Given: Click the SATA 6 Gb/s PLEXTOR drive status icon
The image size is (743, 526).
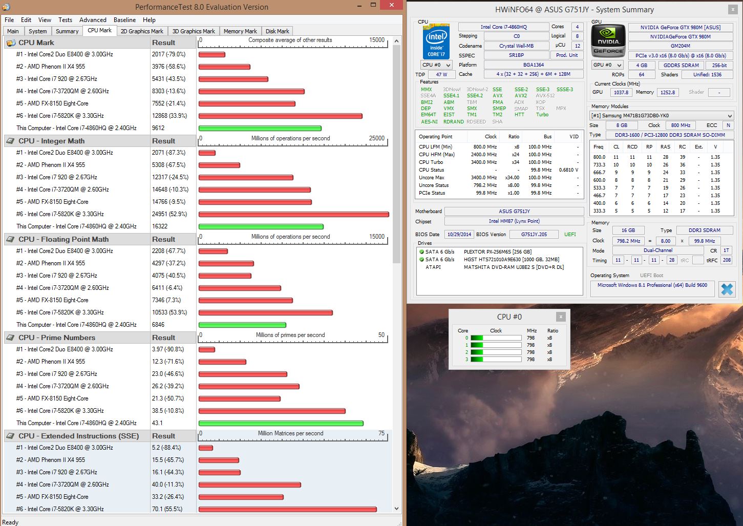Looking at the screenshot, I should 421,252.
